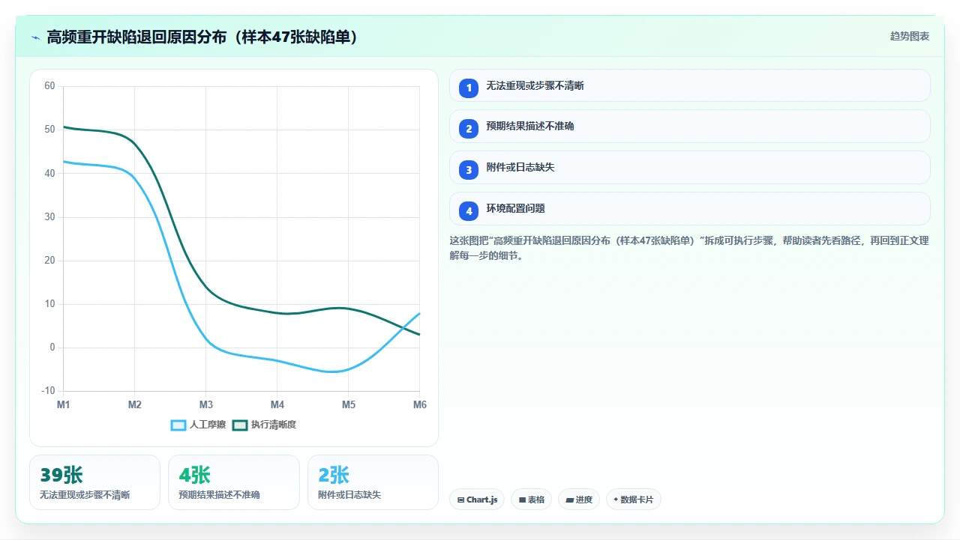Click the 4张 stat card

(234, 482)
